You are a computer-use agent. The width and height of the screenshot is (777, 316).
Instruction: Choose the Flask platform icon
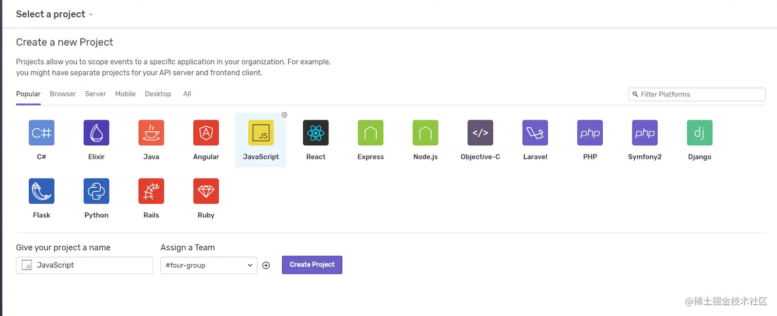point(42,191)
